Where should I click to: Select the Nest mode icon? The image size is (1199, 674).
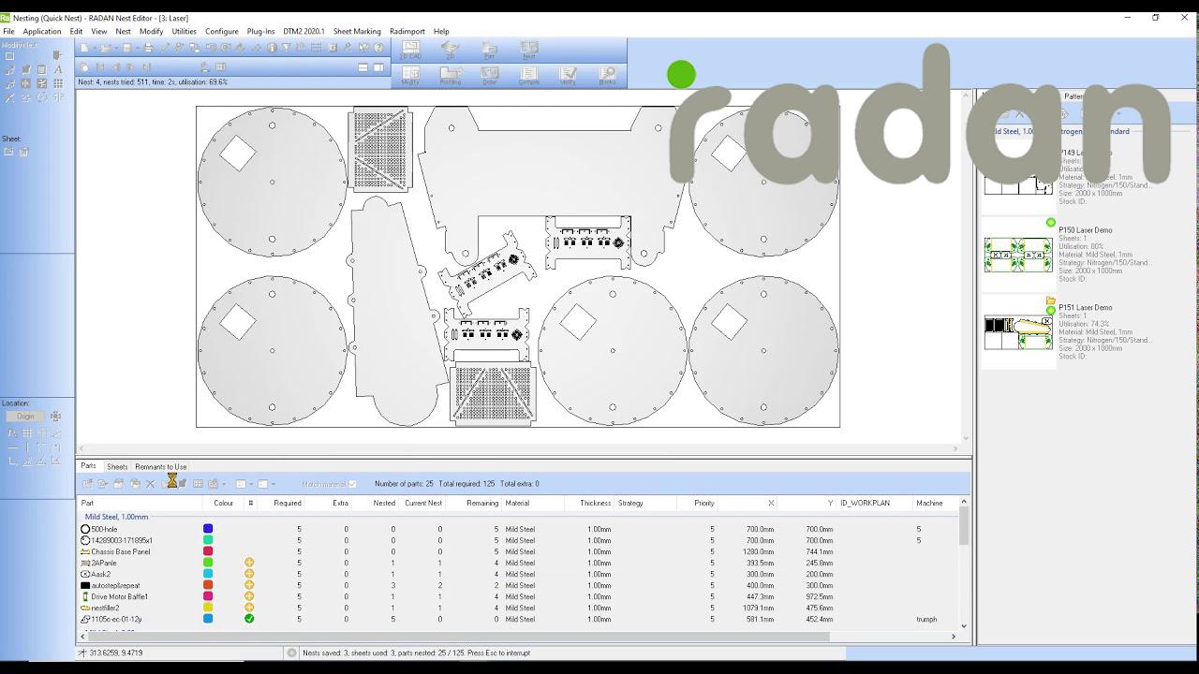coord(529,51)
